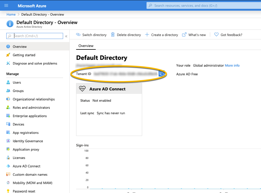Click the Enterprise applications grid icon
261x193 pixels.
tap(8, 116)
